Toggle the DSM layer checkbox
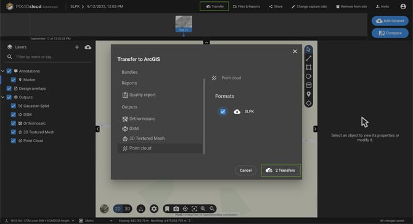 click(14, 114)
